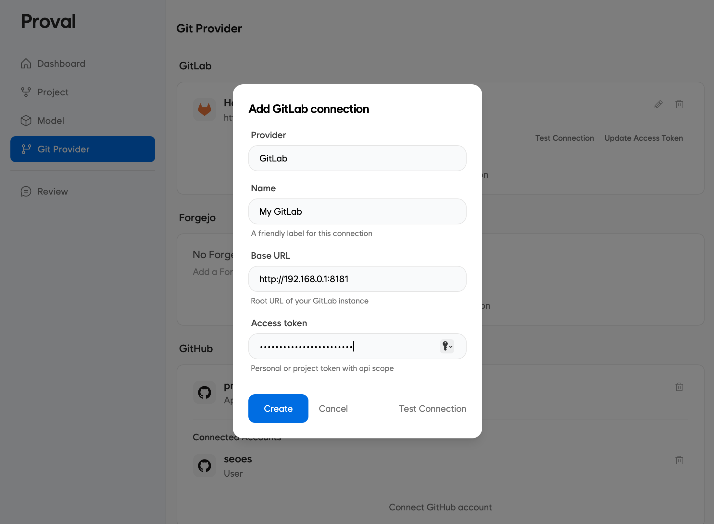
Task: Click the Git Provider page heading
Action: point(209,29)
